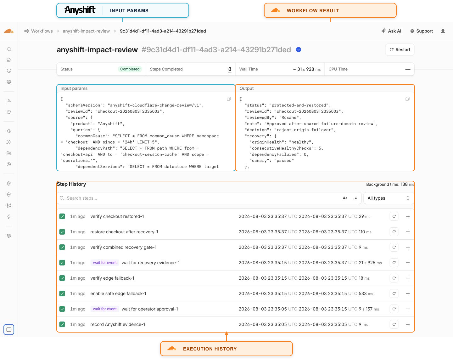Click green check of 'restore checkout after recovery-1'
Screen dimensions: 453x359
coord(62,232)
